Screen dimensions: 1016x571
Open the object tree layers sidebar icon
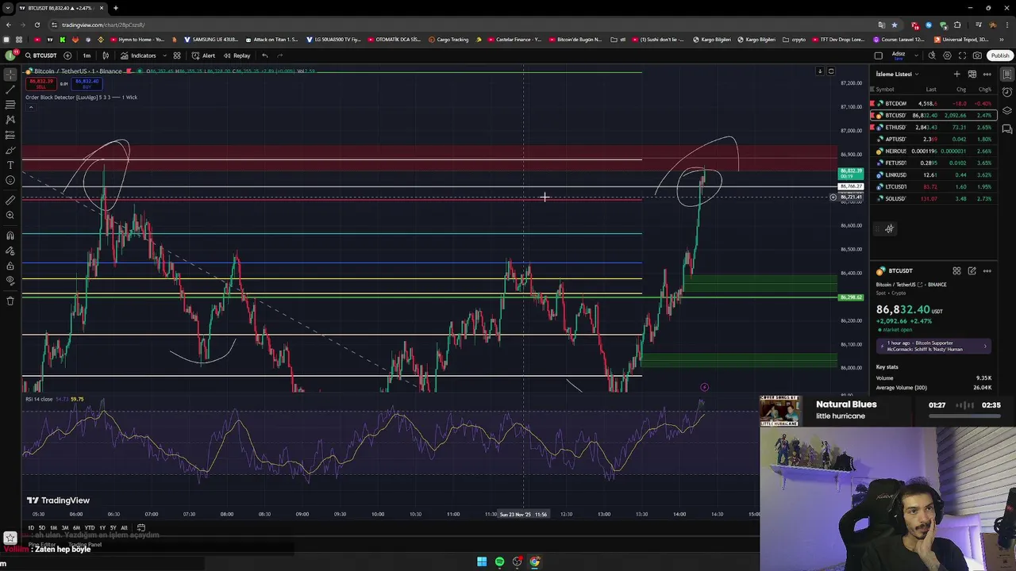[x=1006, y=110]
